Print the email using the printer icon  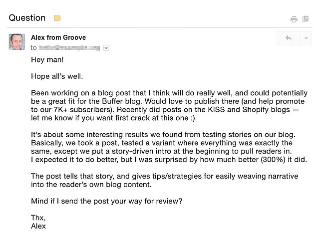coord(294,19)
